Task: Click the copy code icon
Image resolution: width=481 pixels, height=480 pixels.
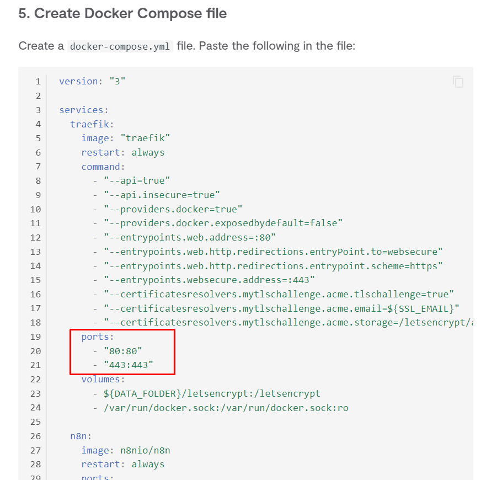Action: click(458, 82)
